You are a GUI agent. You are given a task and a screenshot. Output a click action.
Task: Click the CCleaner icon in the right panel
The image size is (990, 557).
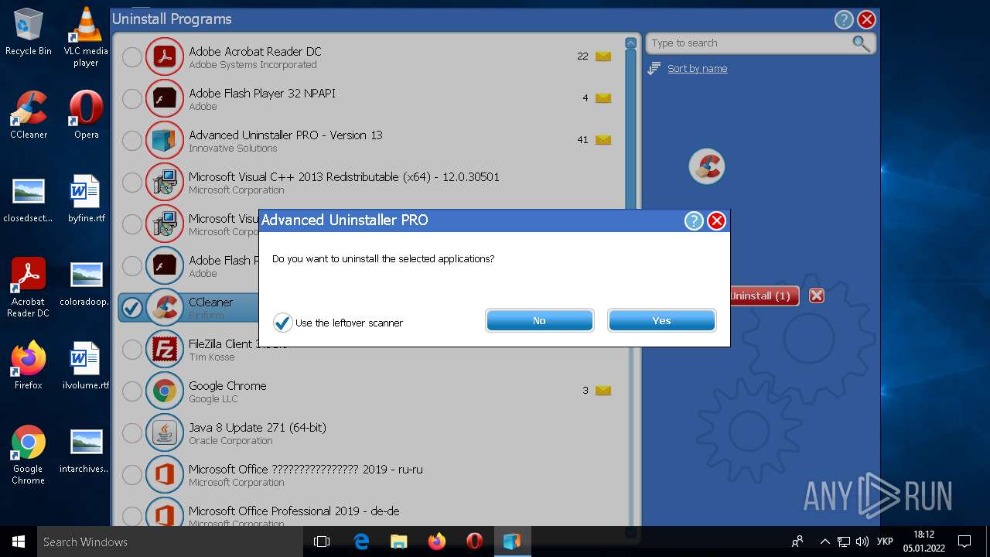point(706,166)
